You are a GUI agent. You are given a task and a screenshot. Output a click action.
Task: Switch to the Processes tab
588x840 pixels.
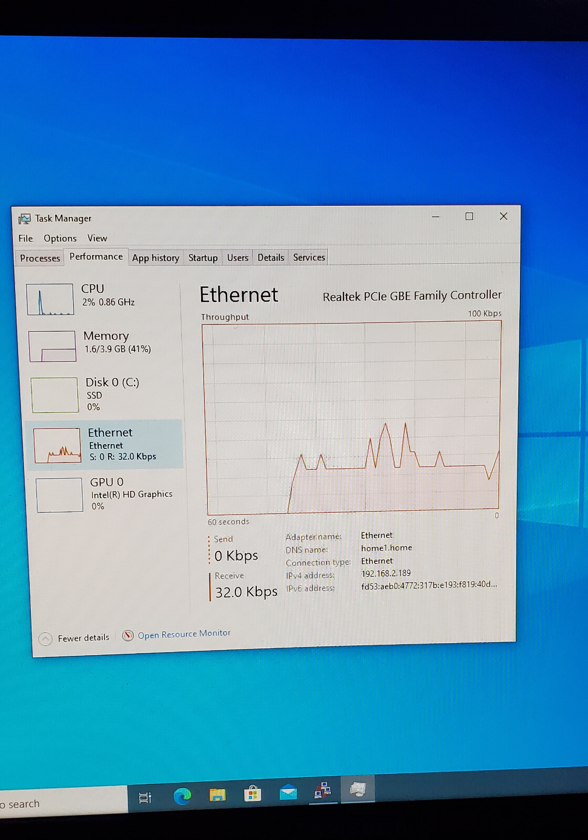point(40,258)
